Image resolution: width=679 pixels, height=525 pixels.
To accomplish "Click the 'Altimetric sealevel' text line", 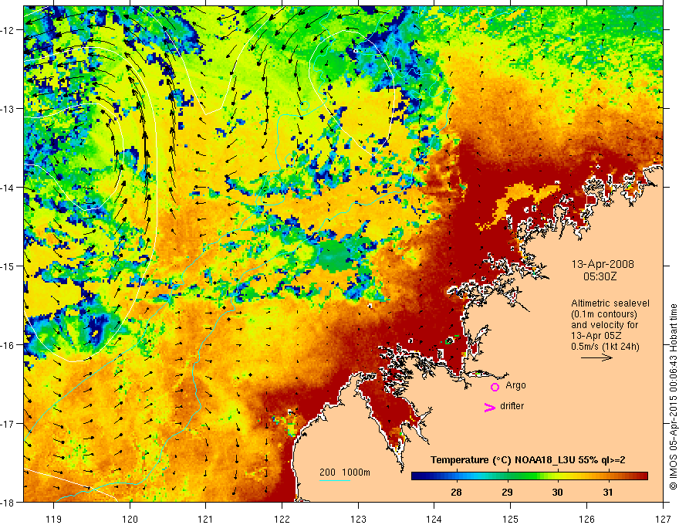I will click(610, 303).
